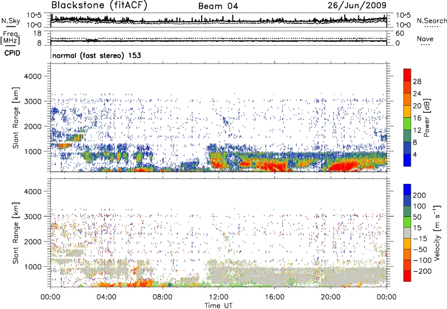
Task: Click the green 12 dB band of Power colorbar
Action: 407,124
